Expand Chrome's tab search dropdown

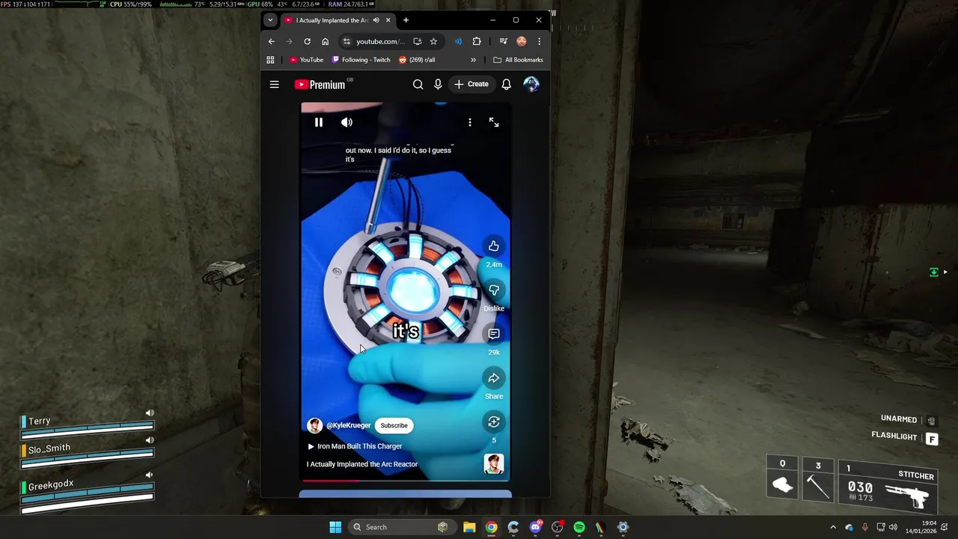pos(270,20)
